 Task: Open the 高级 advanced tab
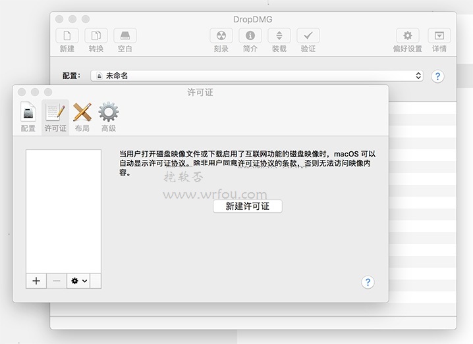(x=109, y=118)
